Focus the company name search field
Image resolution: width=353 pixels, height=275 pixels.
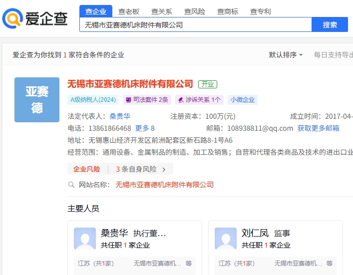196,24
